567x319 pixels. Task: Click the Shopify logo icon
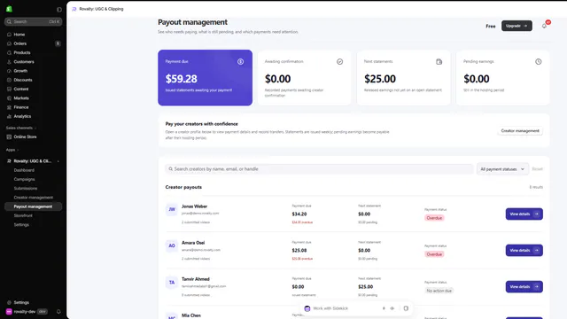click(x=10, y=9)
